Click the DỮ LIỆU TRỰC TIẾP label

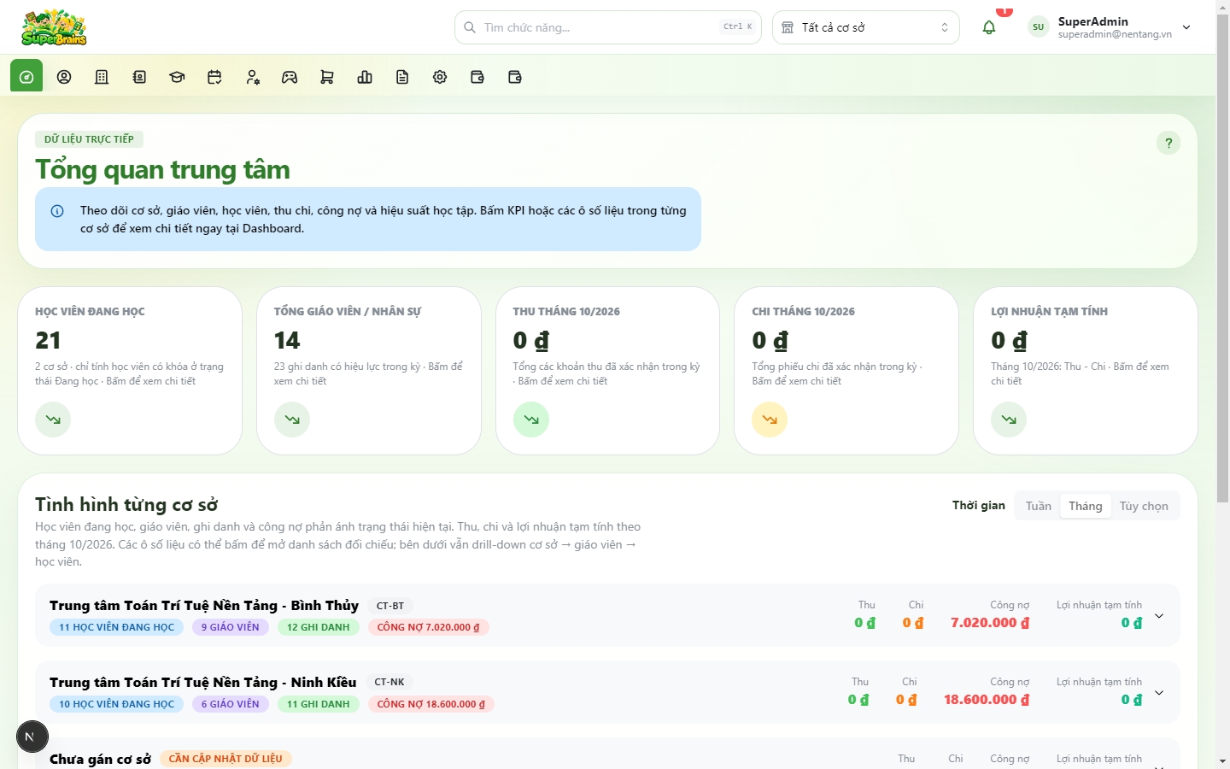(x=89, y=139)
